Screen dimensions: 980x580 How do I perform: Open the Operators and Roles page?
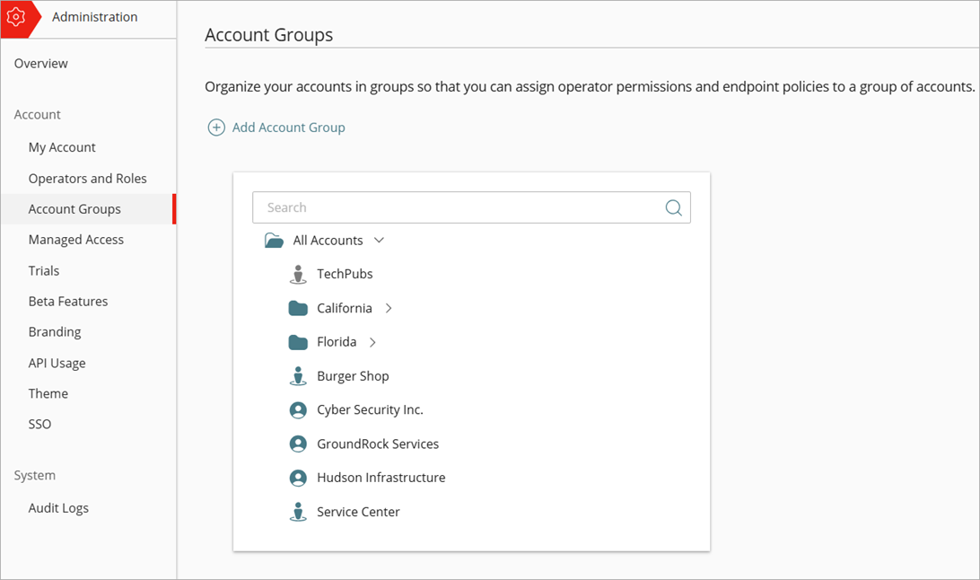point(88,178)
